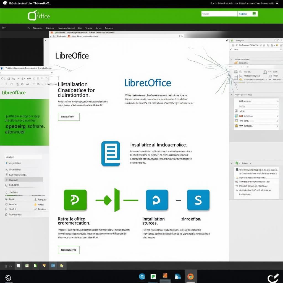
Task: Click the green E button beside the search box
Action: pos(254,14)
